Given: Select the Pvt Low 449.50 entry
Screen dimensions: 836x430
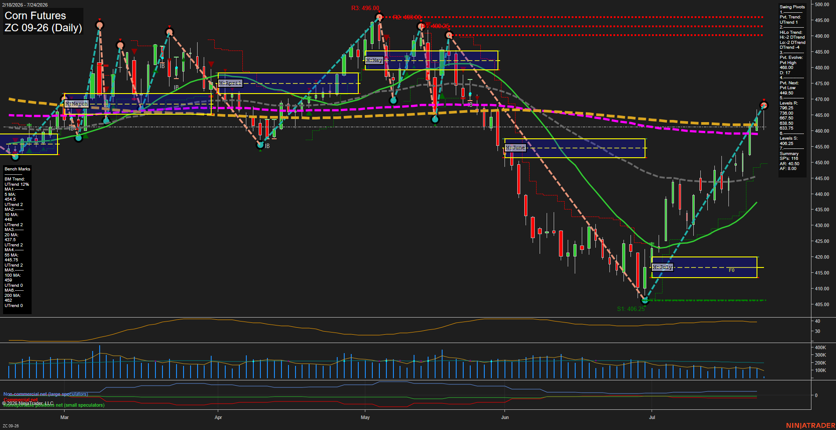Looking at the screenshot, I should point(788,90).
